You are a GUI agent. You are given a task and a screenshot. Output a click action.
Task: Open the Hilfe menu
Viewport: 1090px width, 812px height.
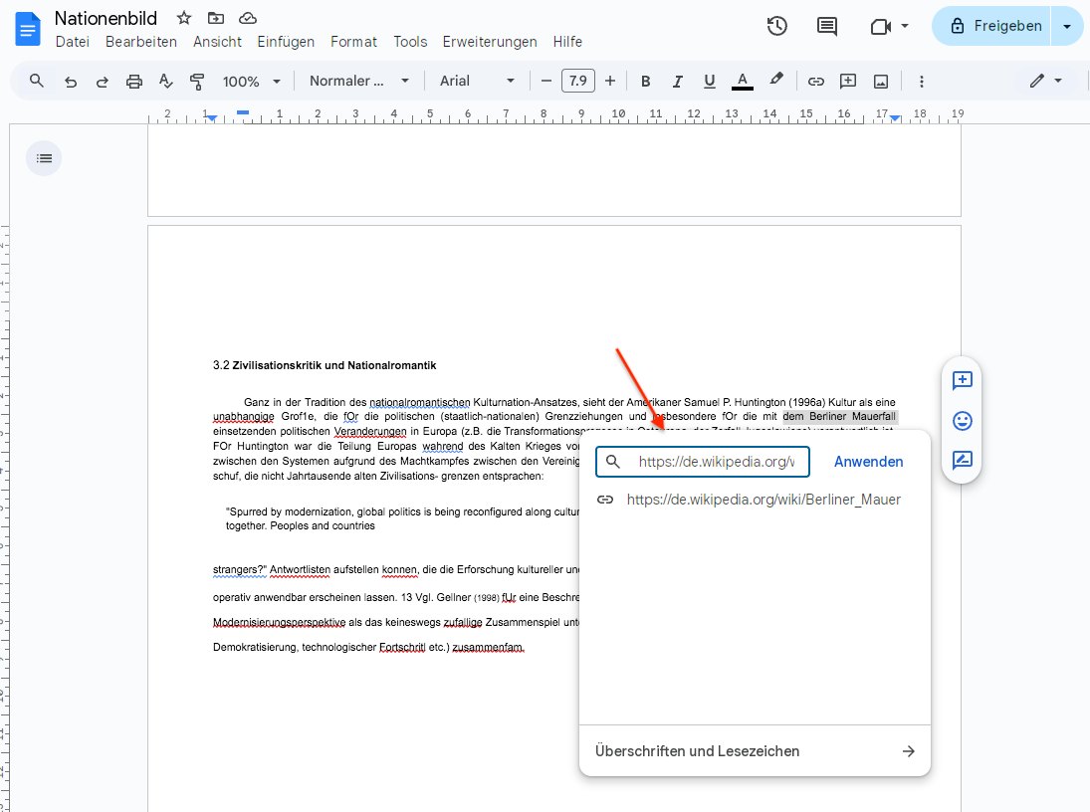point(567,42)
